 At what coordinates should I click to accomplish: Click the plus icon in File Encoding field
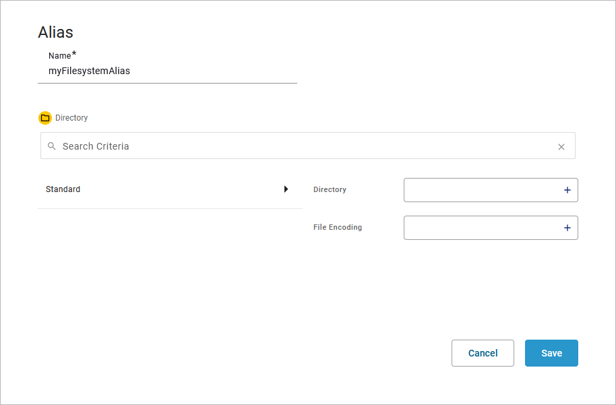point(567,228)
